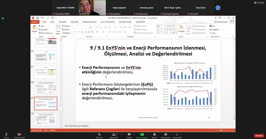Switch to the TASARIM ribbon tab
The width and height of the screenshot is (266, 139).
(x=62, y=22)
